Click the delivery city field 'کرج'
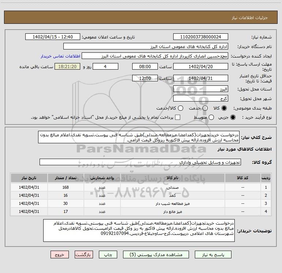 [x=201, y=99]
